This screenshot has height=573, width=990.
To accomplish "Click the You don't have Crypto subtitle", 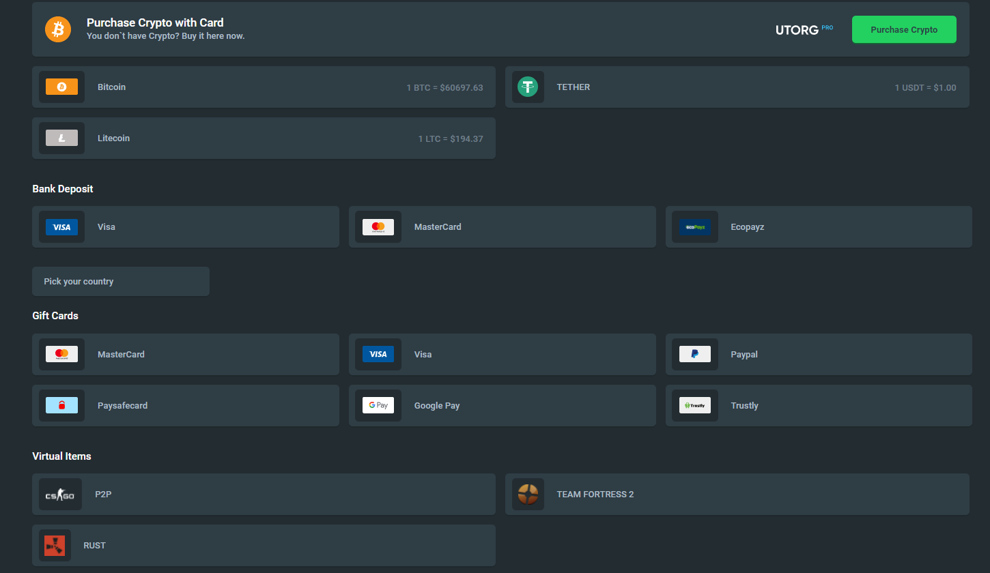I will 165,35.
